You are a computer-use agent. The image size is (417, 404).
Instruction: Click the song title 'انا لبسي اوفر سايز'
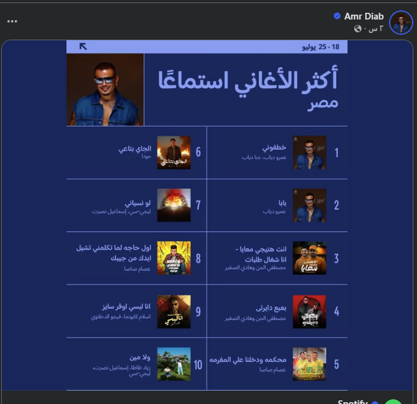pos(126,307)
